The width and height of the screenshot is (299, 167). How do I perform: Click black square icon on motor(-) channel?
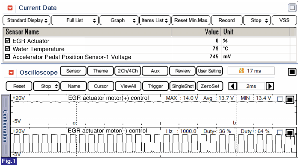[290, 132]
